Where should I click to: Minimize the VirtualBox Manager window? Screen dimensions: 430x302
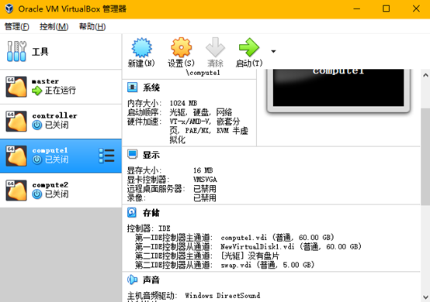[x=356, y=9]
